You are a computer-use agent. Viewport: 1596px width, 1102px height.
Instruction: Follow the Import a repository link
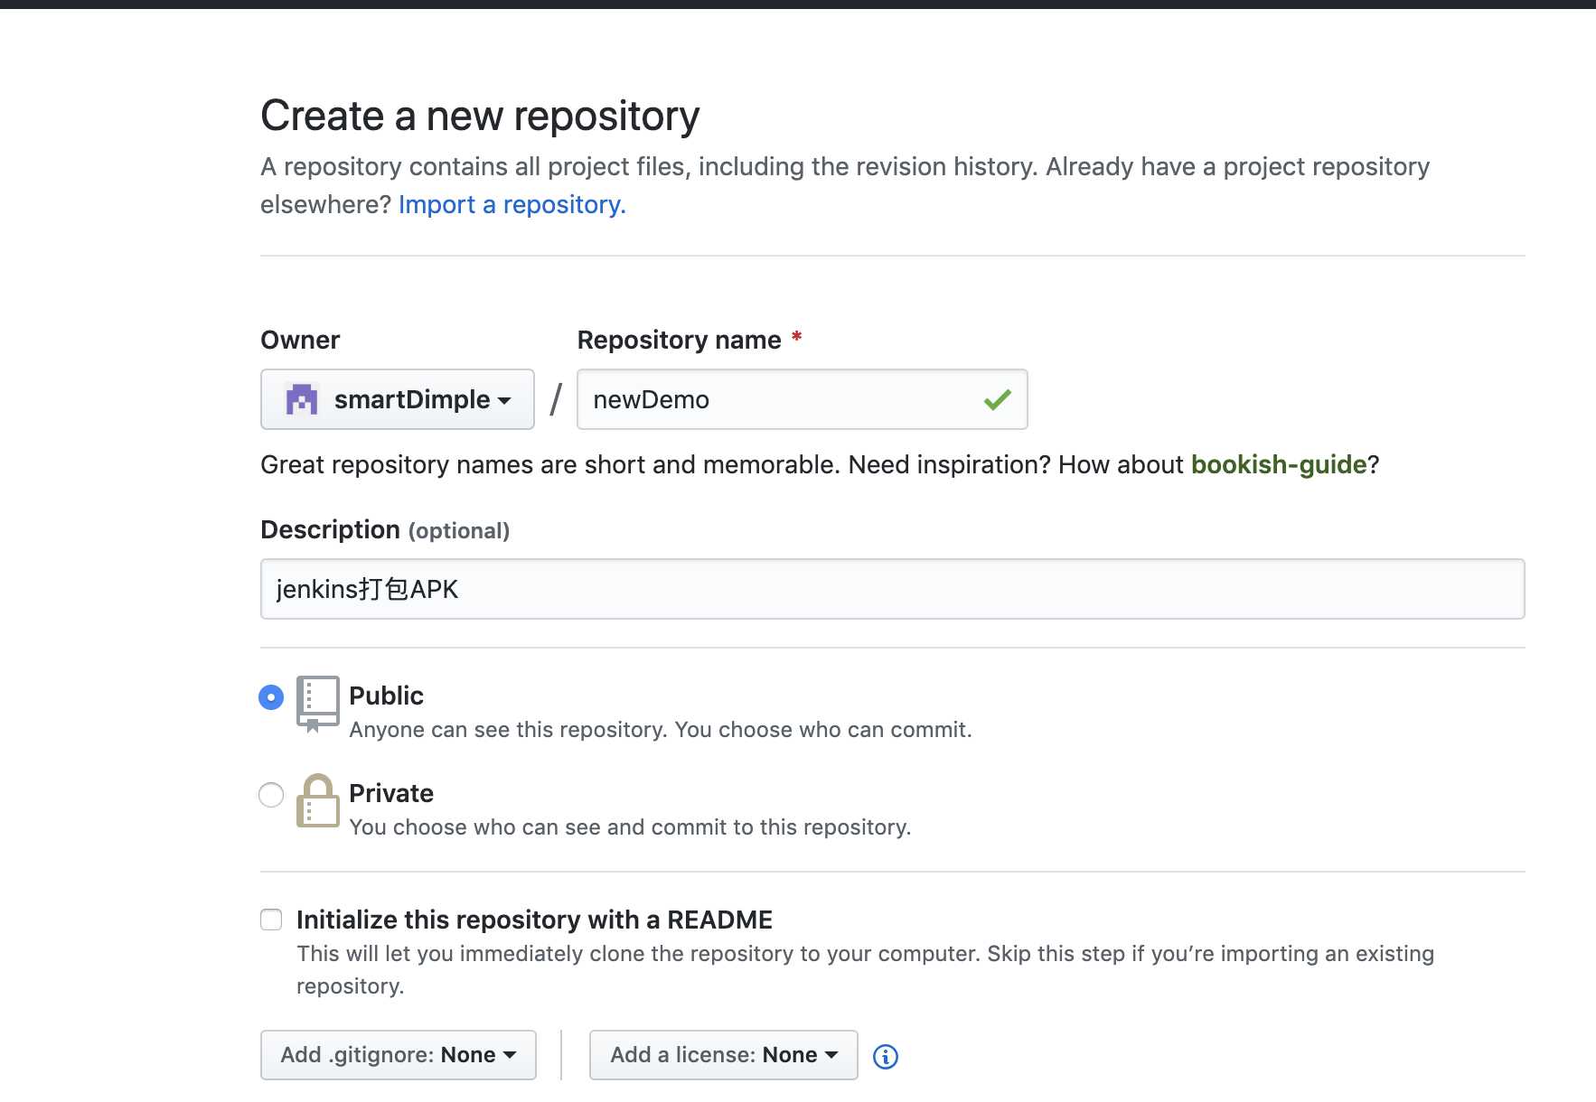pos(512,205)
